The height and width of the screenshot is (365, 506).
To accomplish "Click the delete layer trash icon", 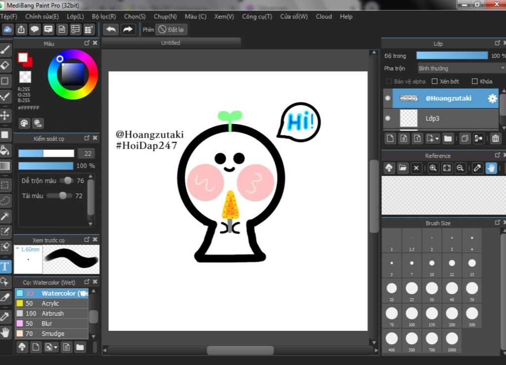I will tap(495, 138).
